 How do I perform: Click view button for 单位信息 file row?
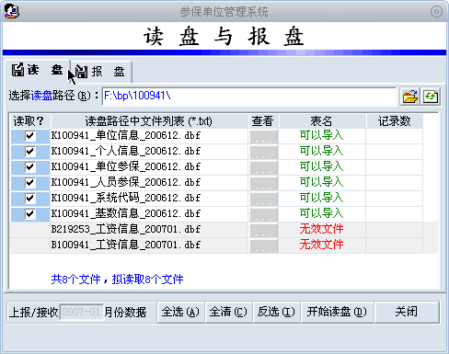(x=264, y=136)
